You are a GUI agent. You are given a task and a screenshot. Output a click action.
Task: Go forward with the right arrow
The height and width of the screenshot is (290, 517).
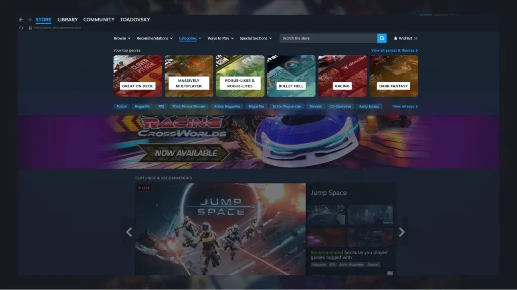click(29, 20)
